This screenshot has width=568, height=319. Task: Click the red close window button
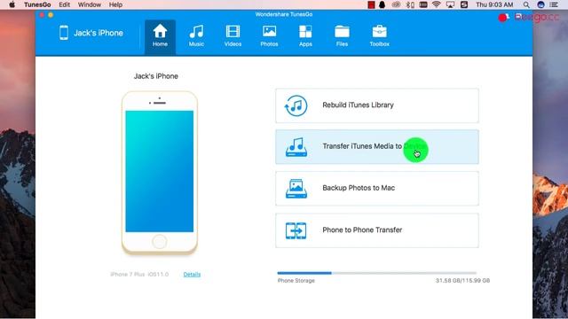[x=42, y=15]
